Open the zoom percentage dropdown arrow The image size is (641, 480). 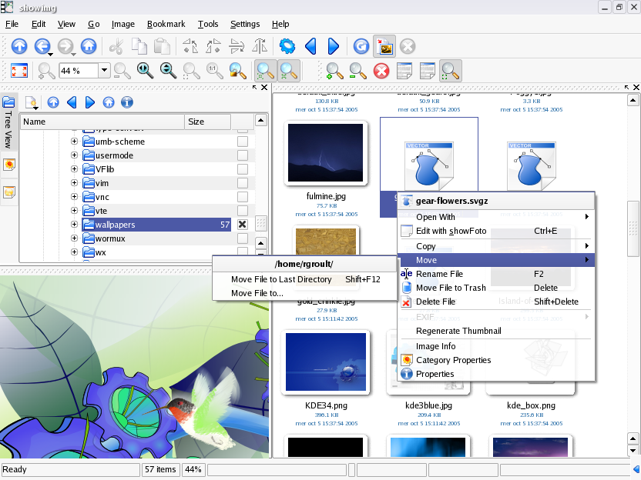click(104, 71)
